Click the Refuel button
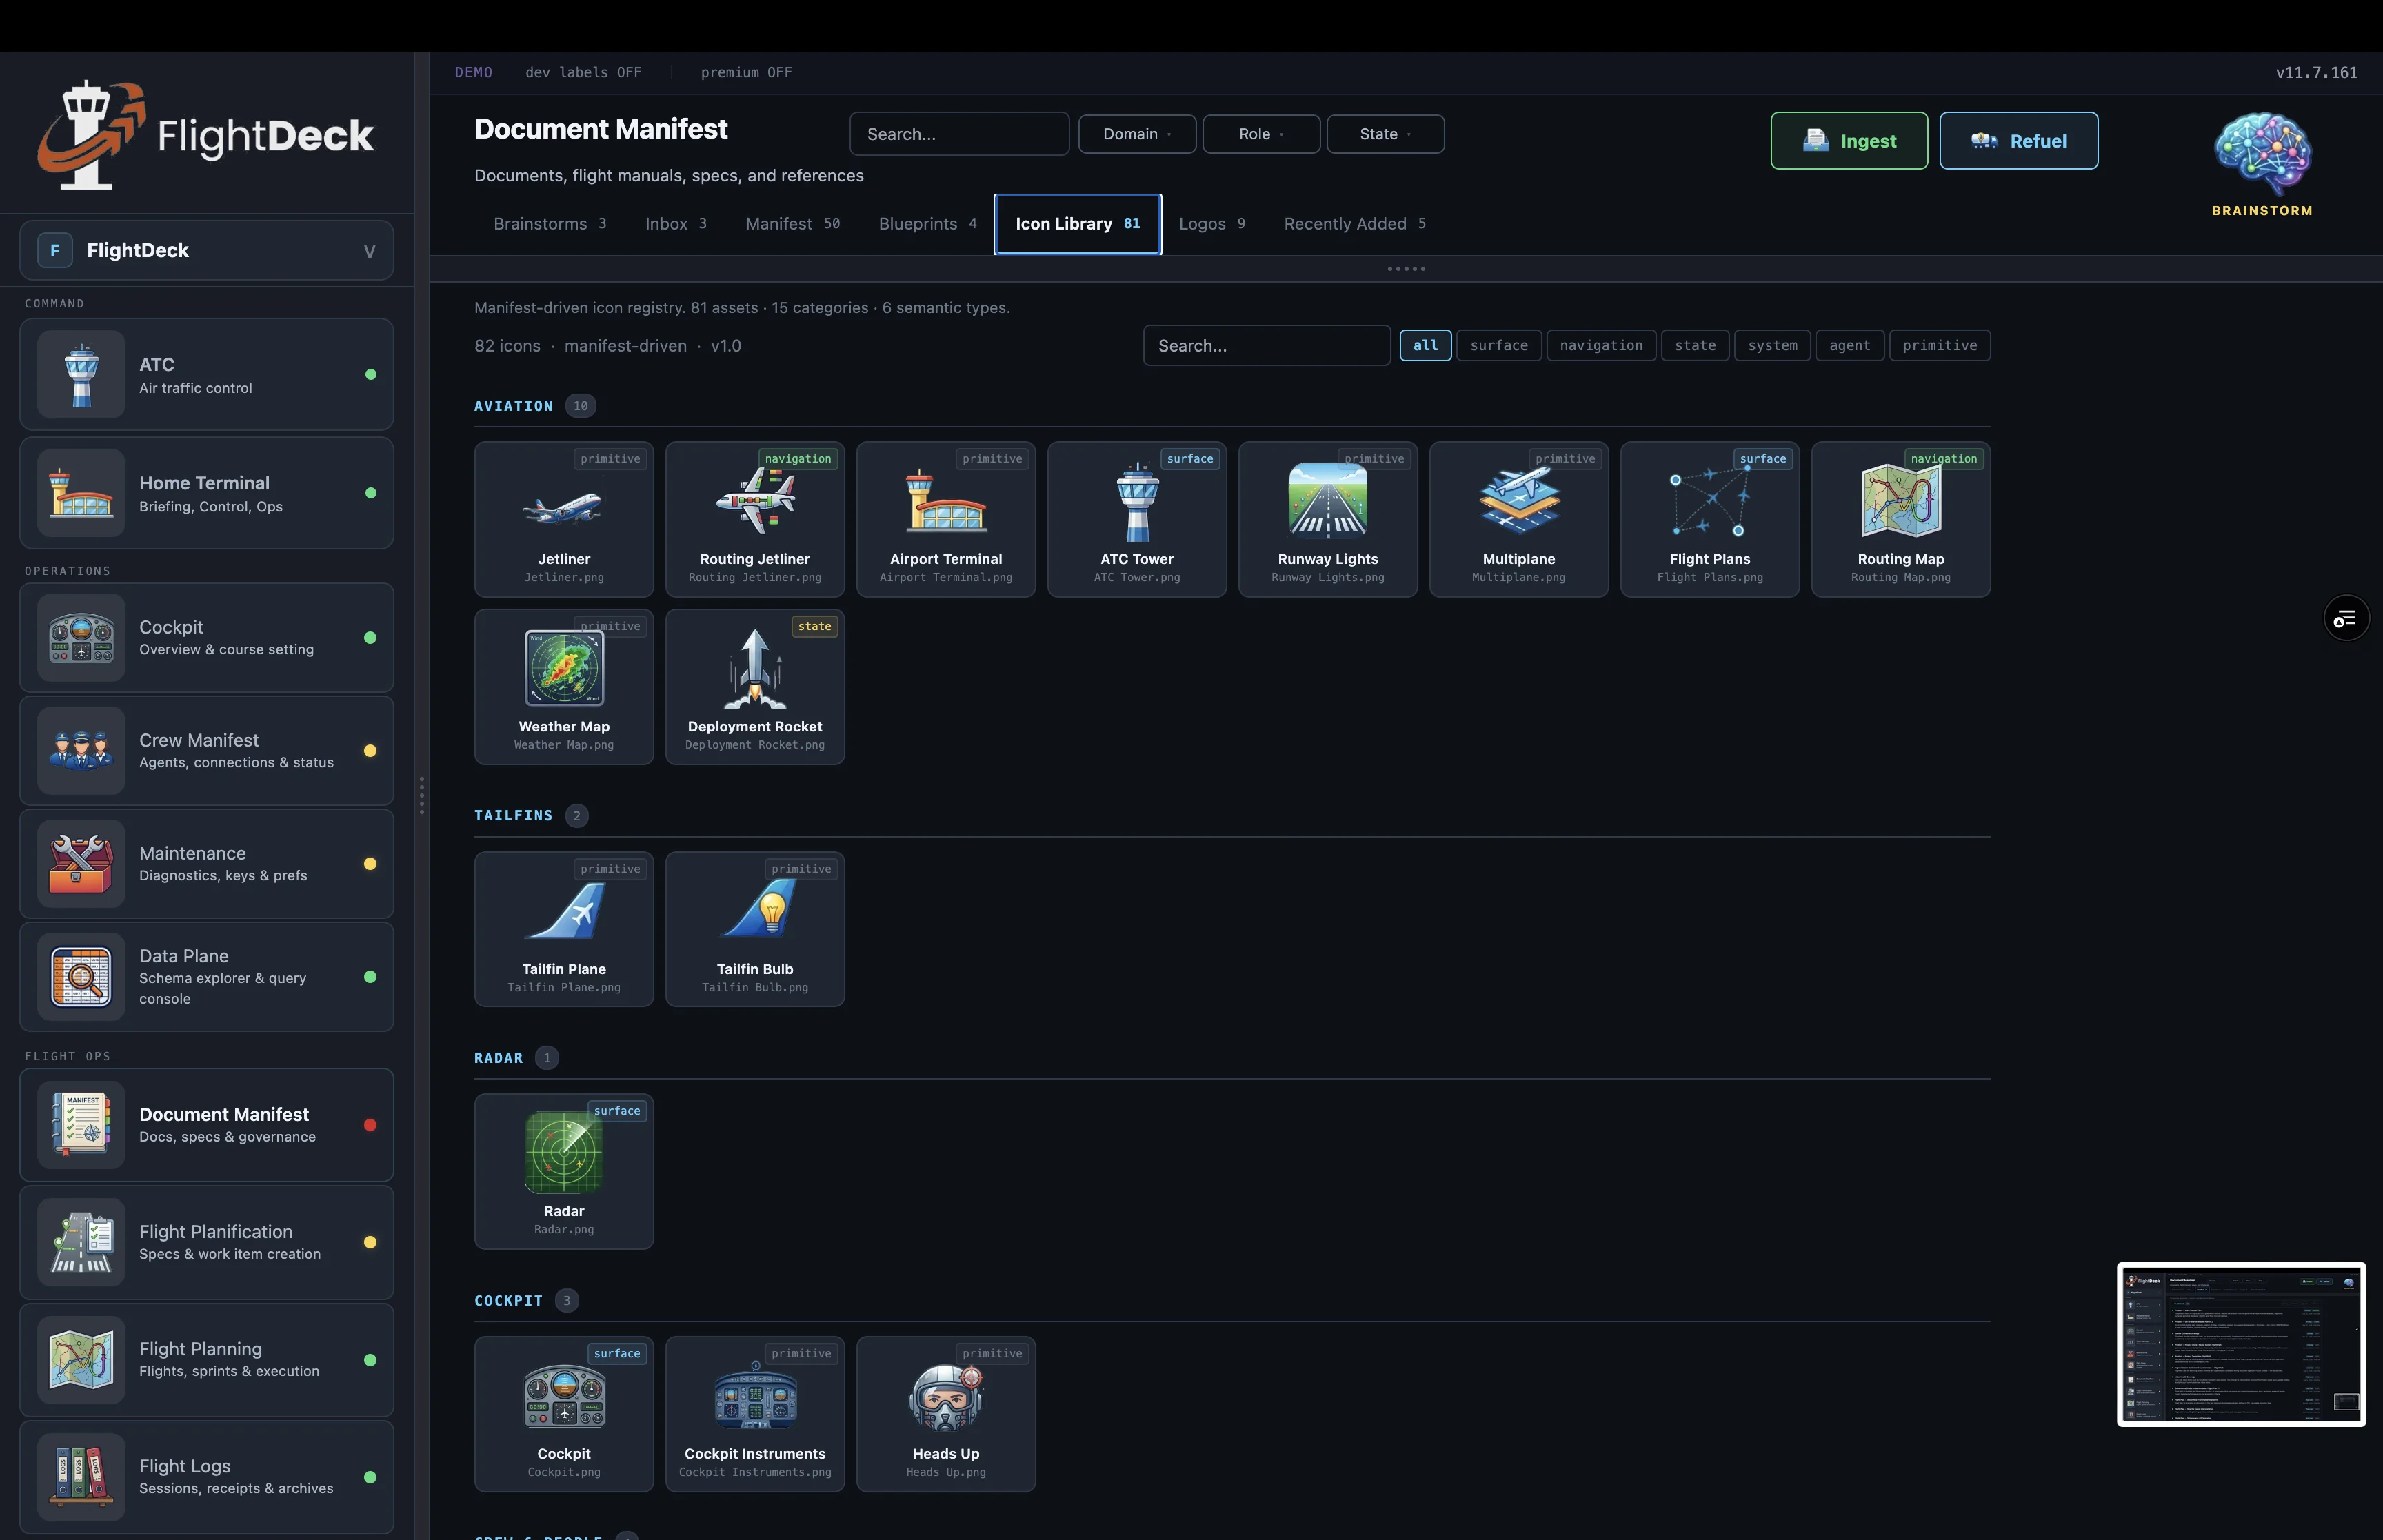This screenshot has width=2383, height=1540. pos(2018,140)
